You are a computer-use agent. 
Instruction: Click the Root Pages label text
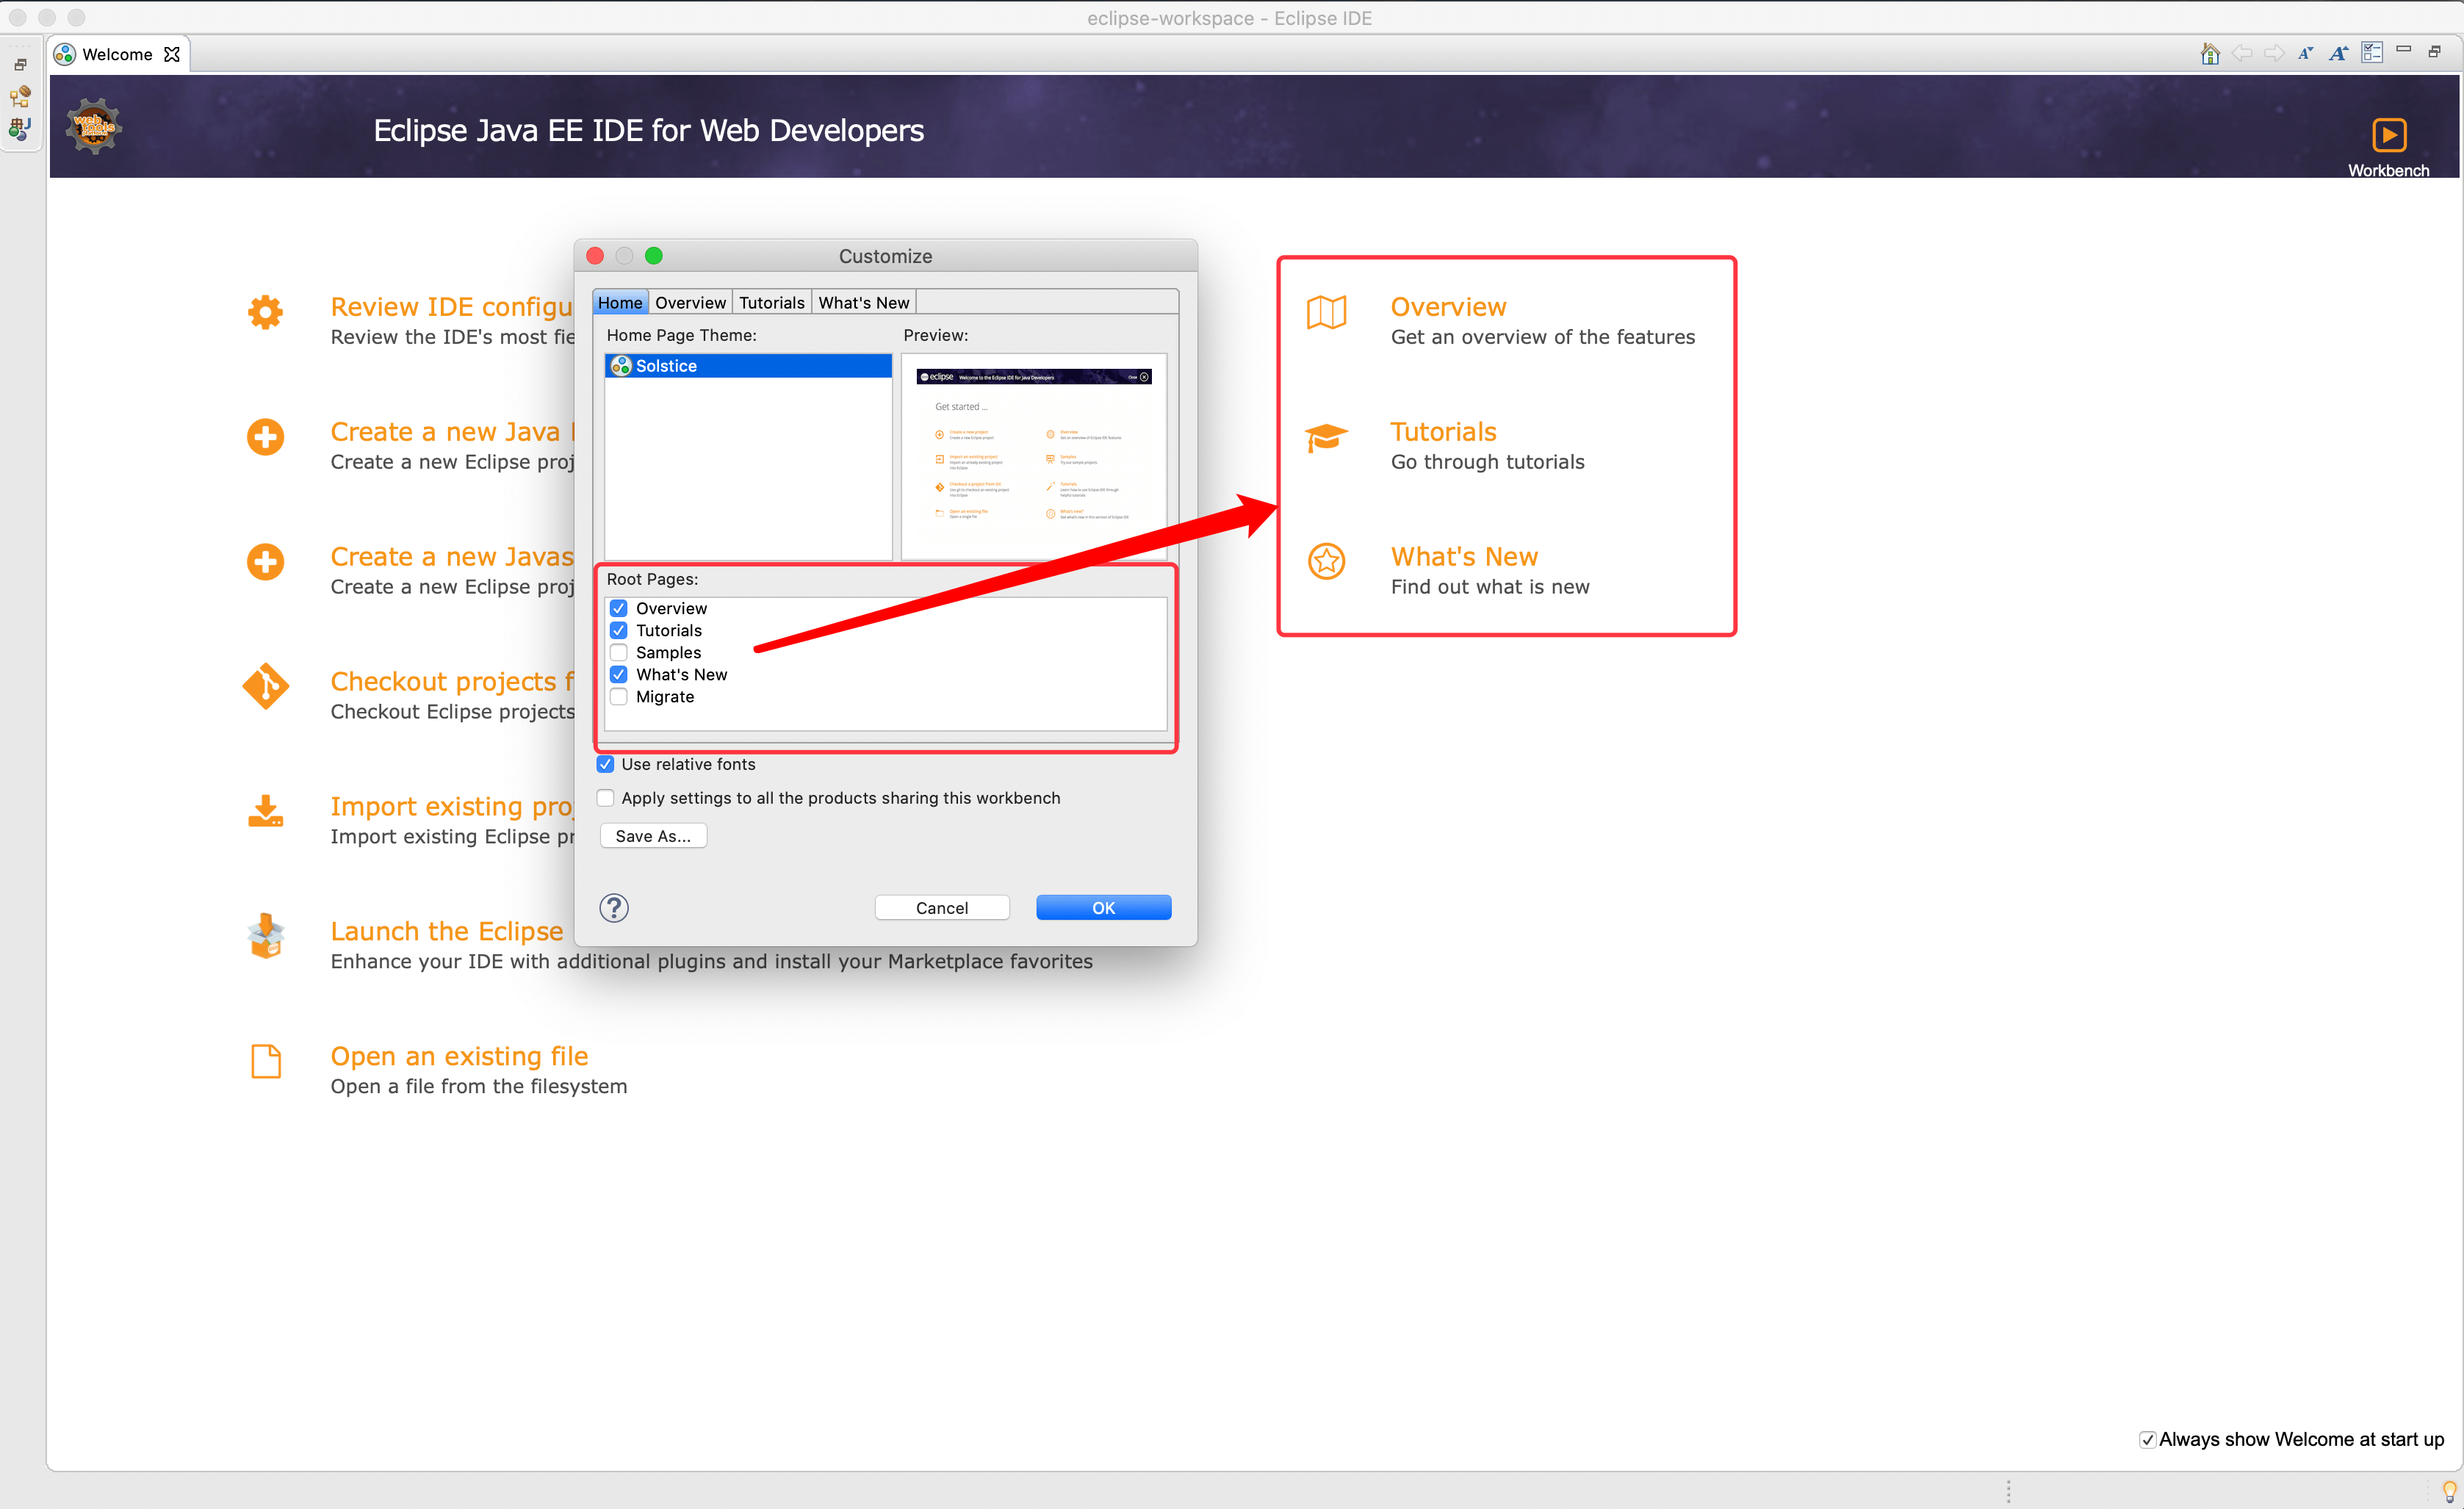pyautogui.click(x=652, y=579)
